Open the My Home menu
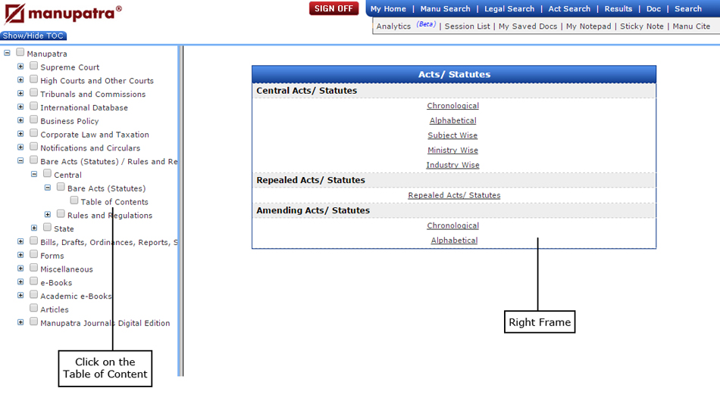Viewport: 720px width, 410px height. tap(388, 9)
